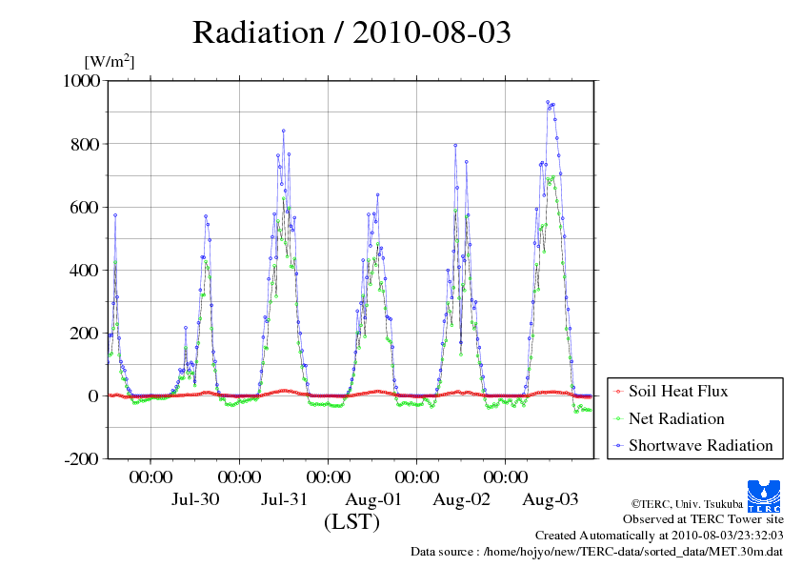Viewport: 802px width, 567px height.
Task: Click the blue Shortwave Radiation legend marker
Action: pos(618,446)
